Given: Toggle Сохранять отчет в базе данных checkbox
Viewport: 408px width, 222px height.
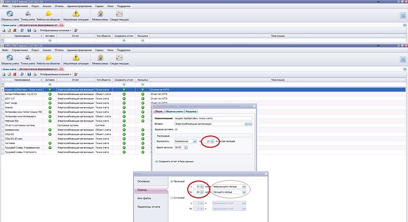Looking at the screenshot, I should (156, 161).
